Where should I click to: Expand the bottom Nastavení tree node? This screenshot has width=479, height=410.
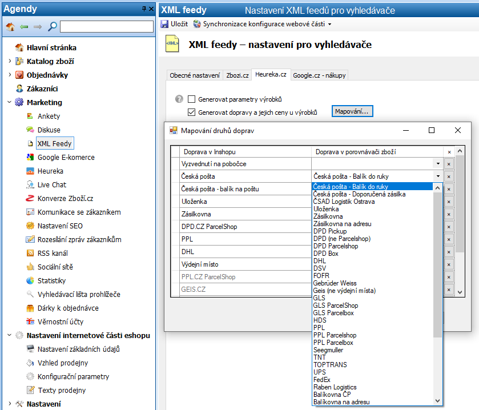10,404
